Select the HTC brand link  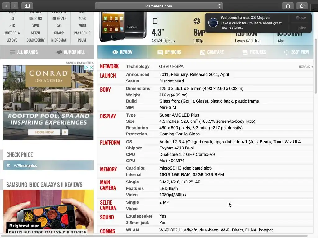tap(12, 25)
